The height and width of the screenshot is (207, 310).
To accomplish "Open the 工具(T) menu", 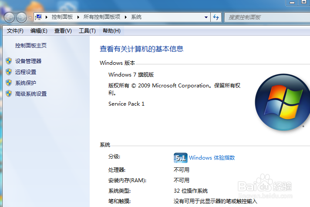I will click(x=87, y=31).
